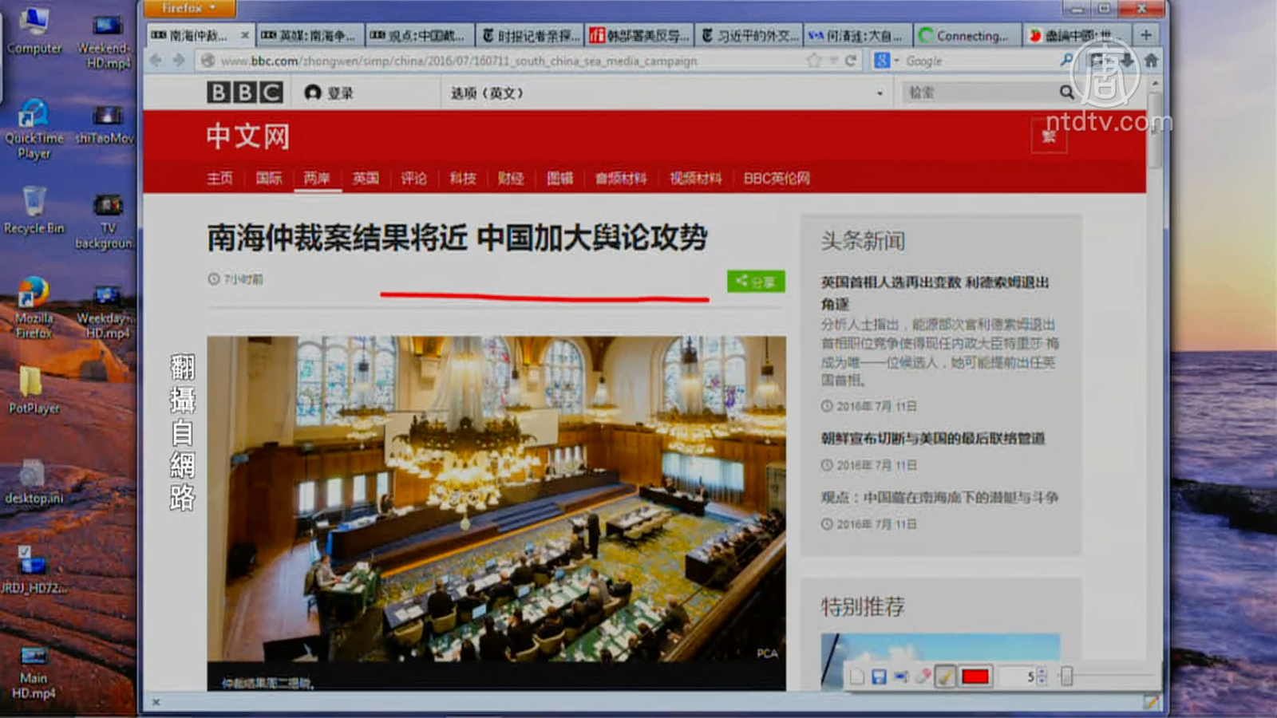Bookmark page with the star icon

coord(813,61)
